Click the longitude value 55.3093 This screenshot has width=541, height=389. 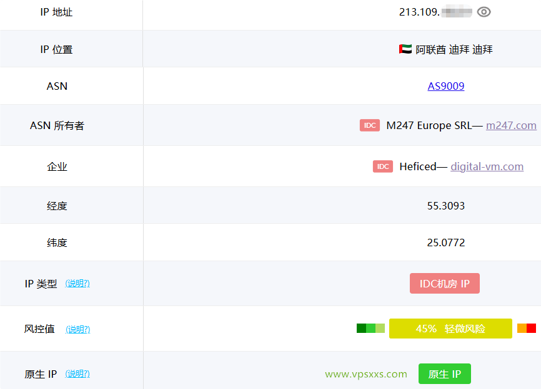point(446,206)
